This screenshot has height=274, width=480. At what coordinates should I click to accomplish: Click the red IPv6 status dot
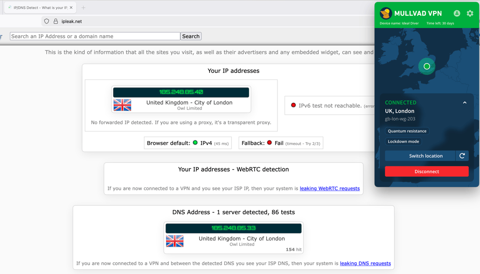pos(293,105)
